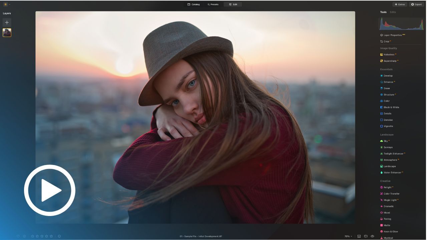Expand the Layer Properties panel
427x240 pixels.
pyautogui.click(x=393, y=35)
